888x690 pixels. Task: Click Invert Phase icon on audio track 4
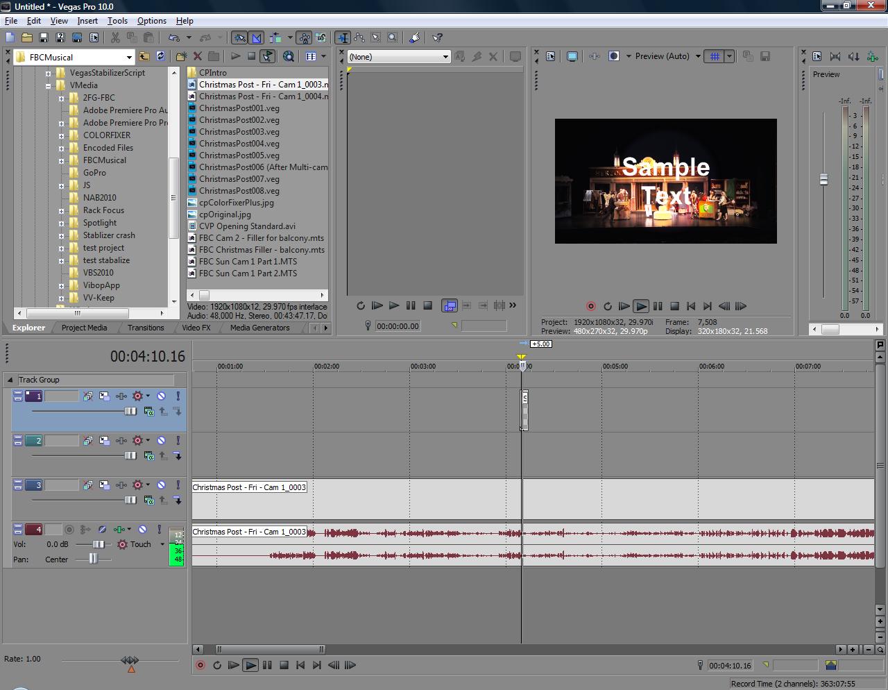point(102,530)
